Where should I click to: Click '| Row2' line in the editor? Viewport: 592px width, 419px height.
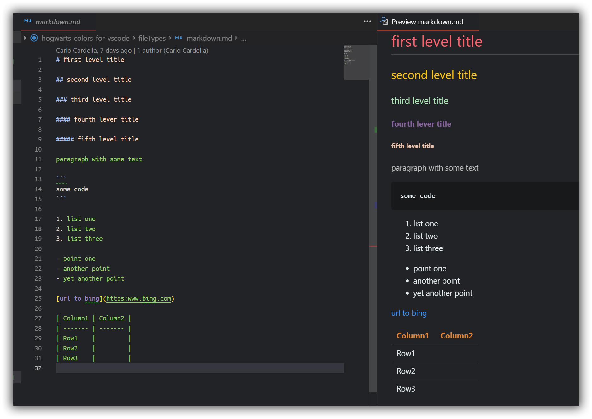[93, 348]
